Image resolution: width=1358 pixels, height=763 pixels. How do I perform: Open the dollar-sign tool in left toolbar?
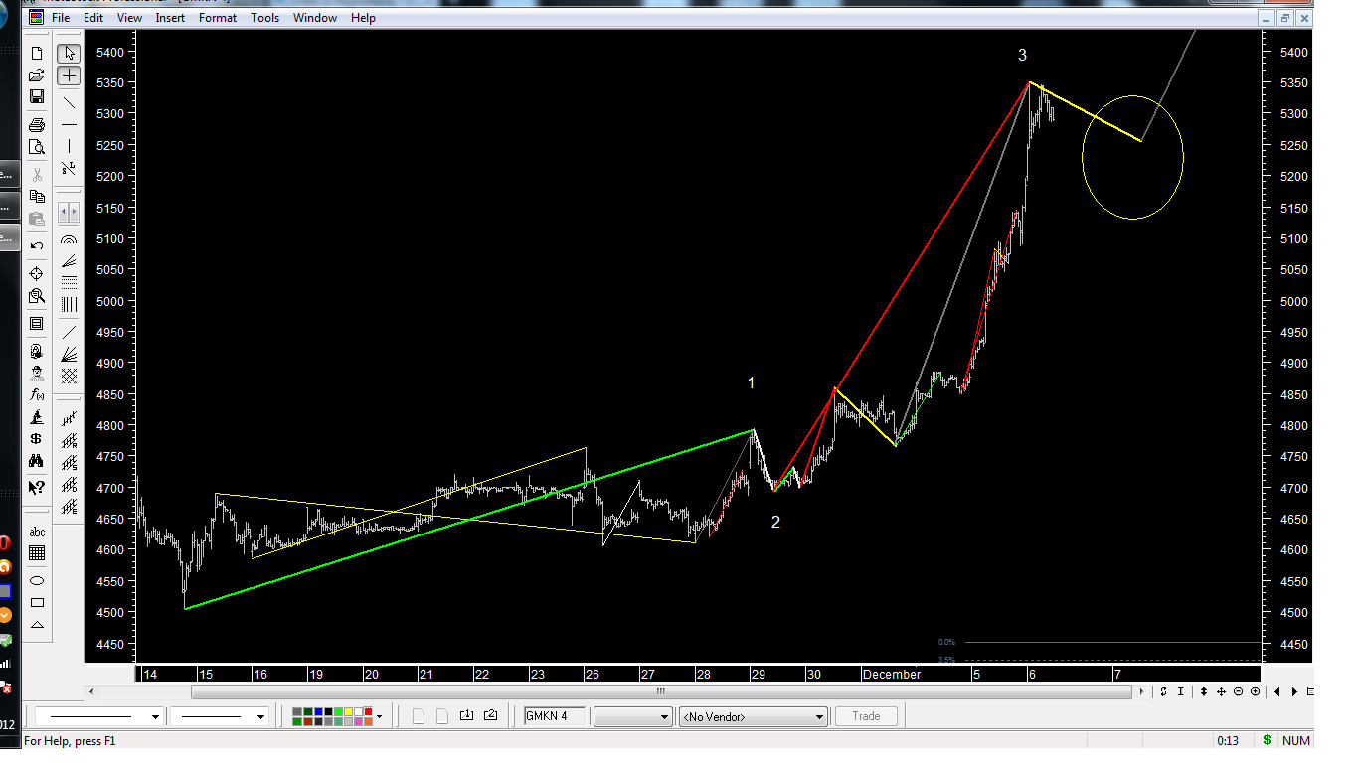37,438
